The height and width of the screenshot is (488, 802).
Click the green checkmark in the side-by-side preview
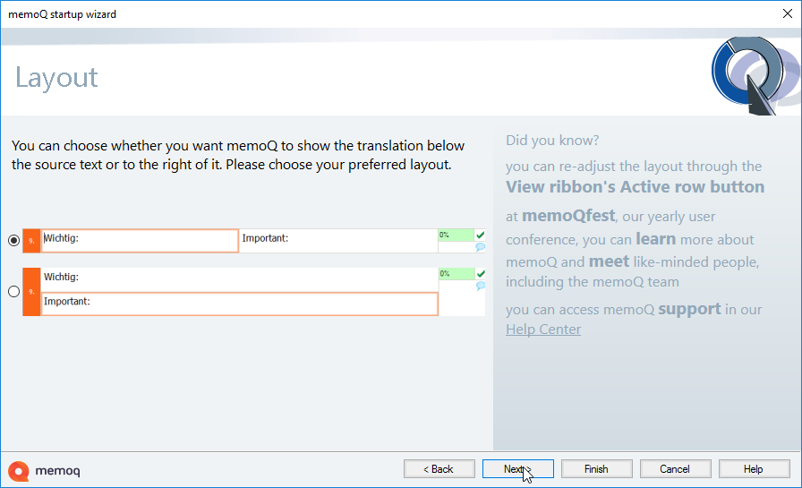click(481, 235)
